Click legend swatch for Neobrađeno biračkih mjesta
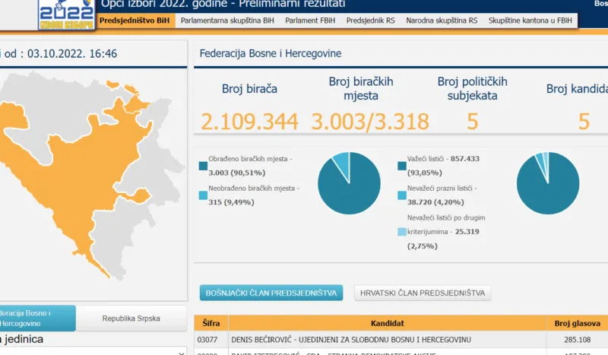Viewport: 608px width, 355px height. click(203, 195)
